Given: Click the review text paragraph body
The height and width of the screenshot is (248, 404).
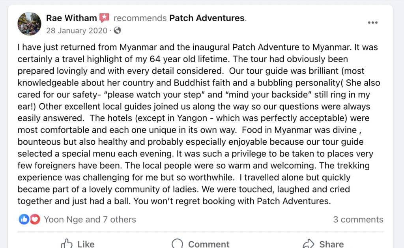Looking at the screenshot, I should [199, 124].
